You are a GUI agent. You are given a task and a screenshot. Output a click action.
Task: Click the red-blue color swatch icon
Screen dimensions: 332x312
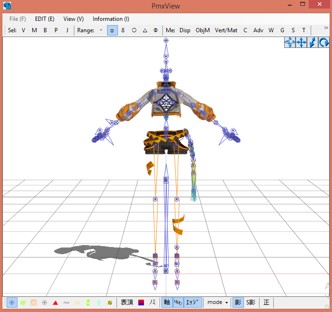pyautogui.click(x=141, y=303)
